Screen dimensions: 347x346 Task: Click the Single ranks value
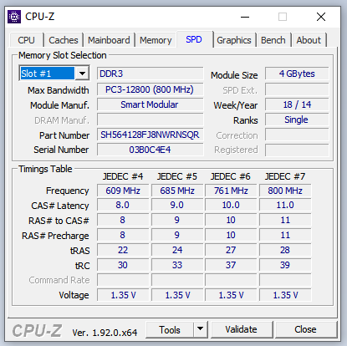(297, 120)
